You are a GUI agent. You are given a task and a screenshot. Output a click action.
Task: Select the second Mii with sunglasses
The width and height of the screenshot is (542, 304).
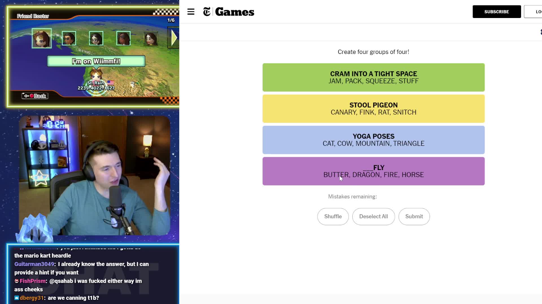(69, 38)
